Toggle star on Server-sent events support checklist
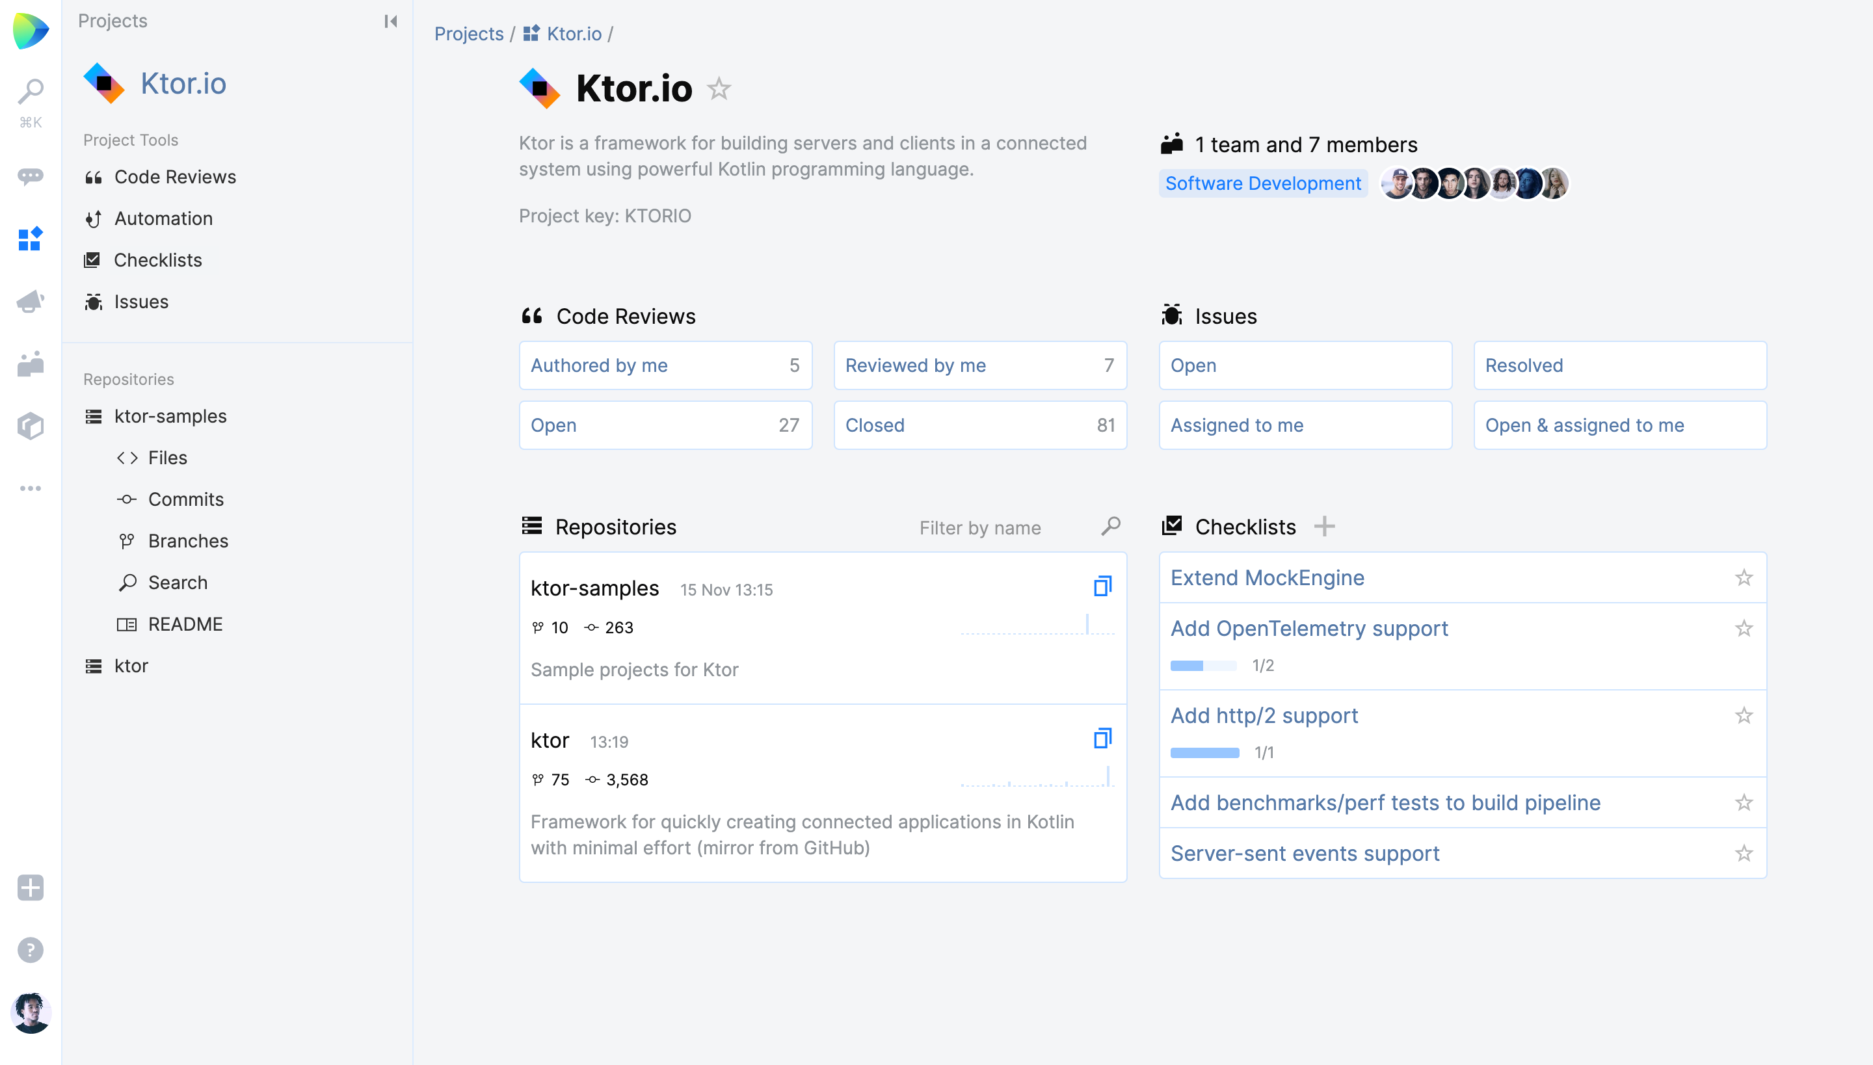Viewport: 1873px width, 1065px height. [x=1743, y=853]
